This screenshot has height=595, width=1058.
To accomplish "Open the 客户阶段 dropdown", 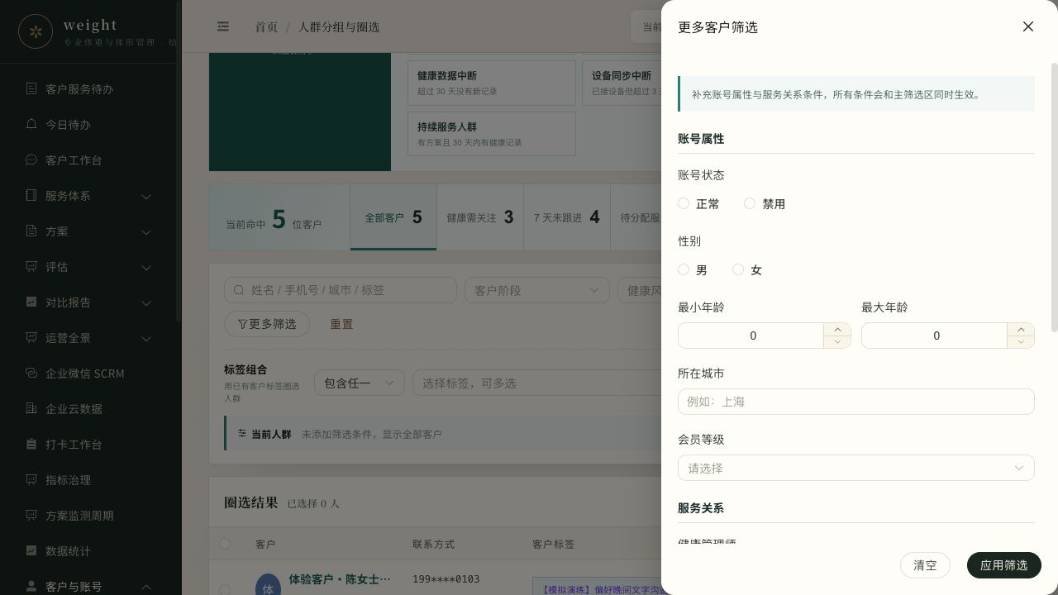I will (537, 290).
